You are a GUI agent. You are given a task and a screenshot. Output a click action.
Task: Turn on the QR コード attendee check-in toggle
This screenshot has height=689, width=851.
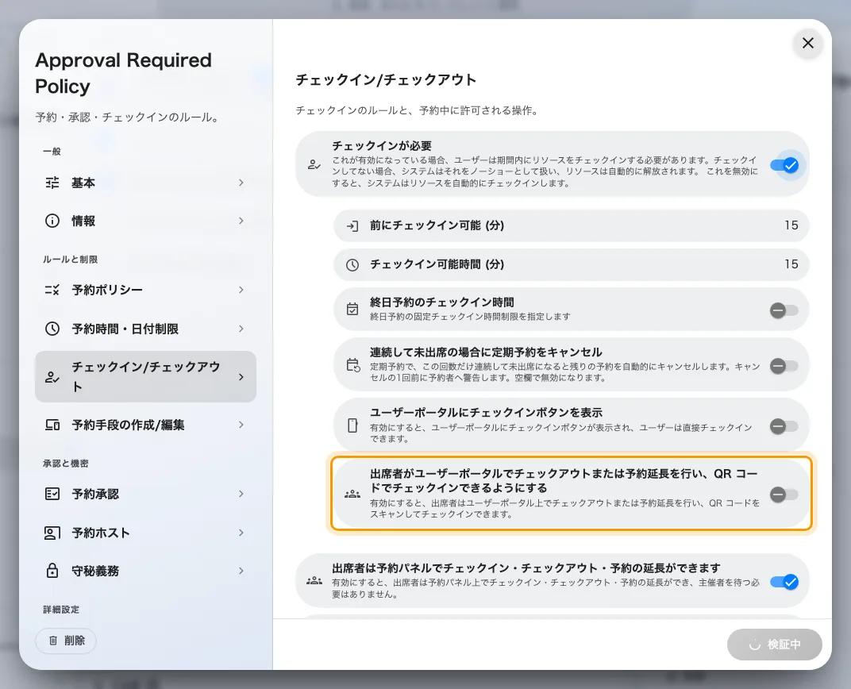point(784,495)
